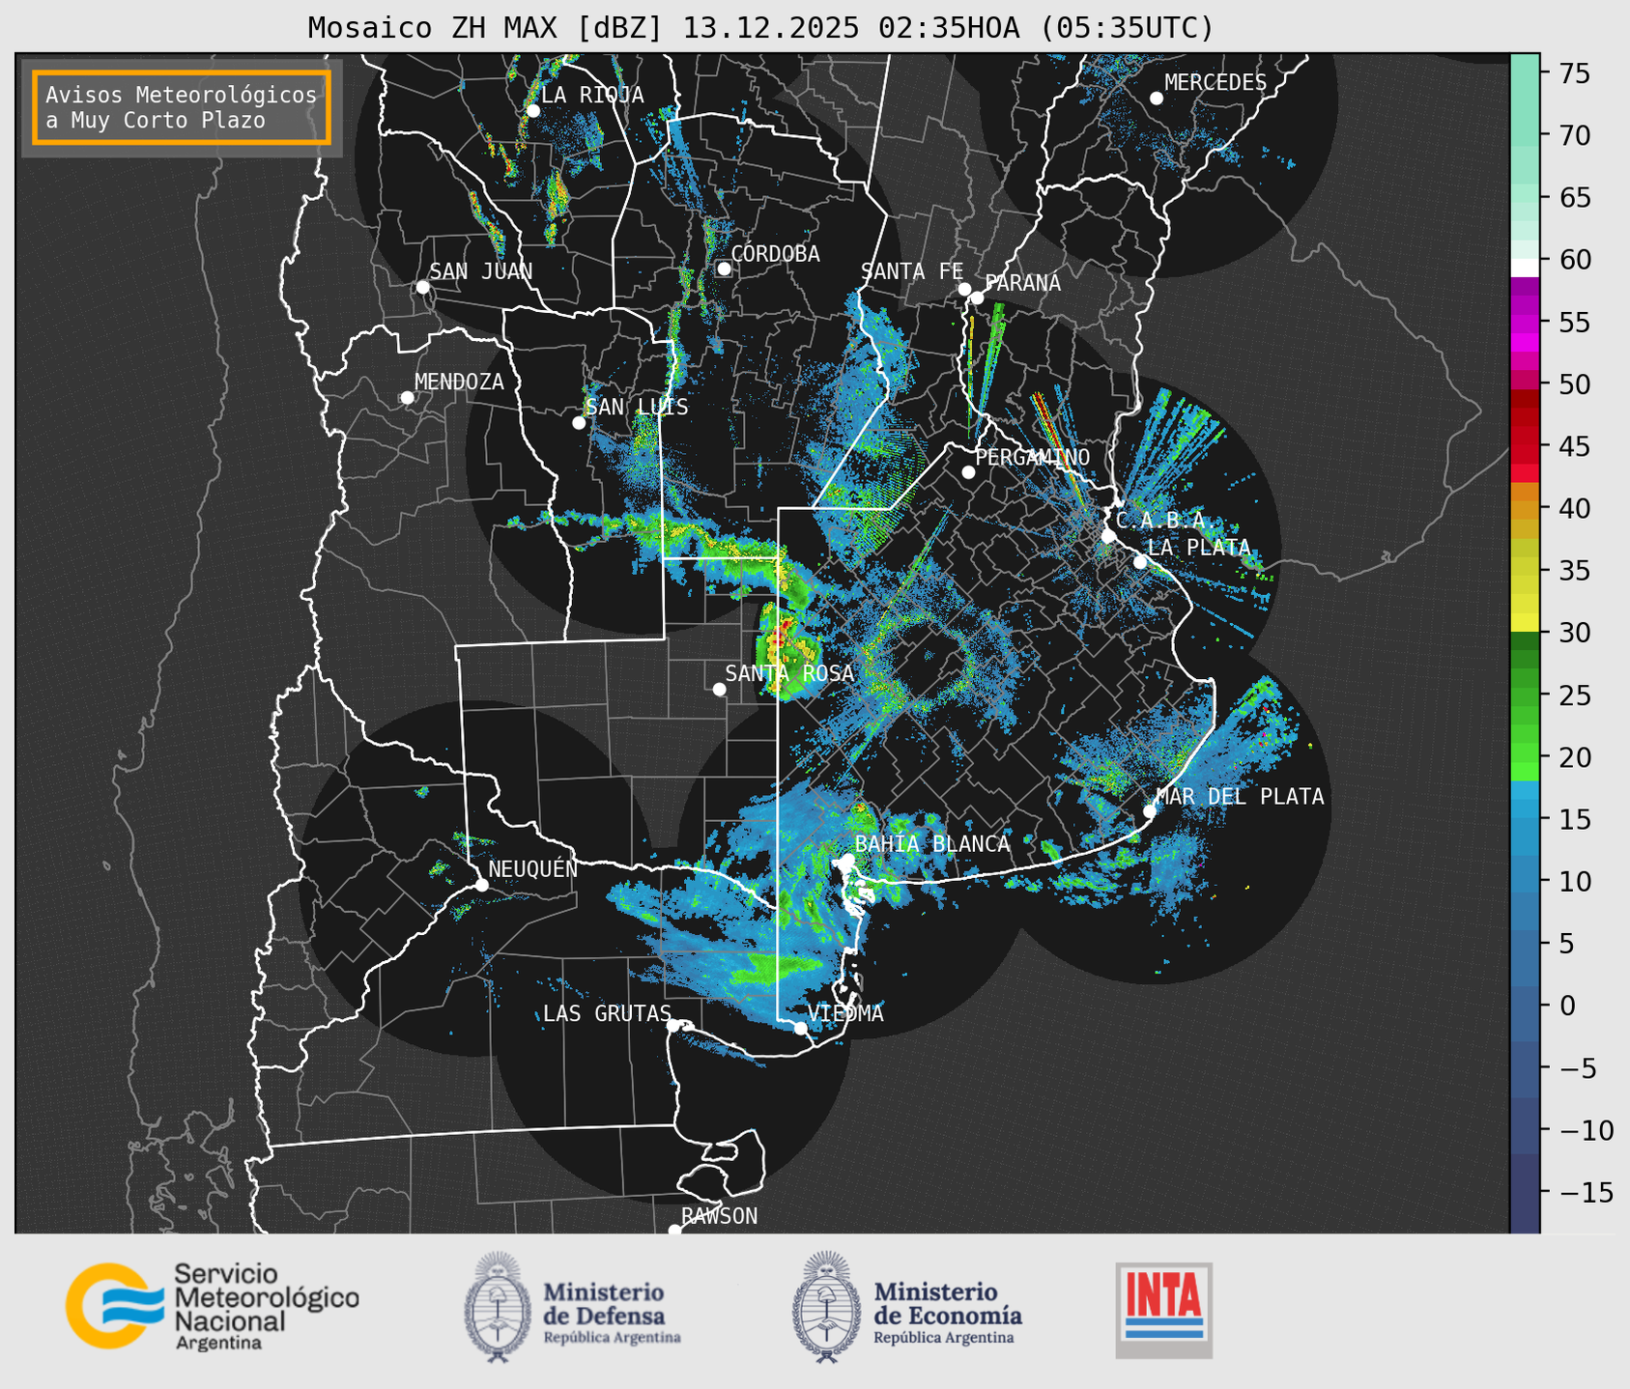The image size is (1630, 1389).
Task: Select the SAN LUIS city marker
Action: point(579,423)
